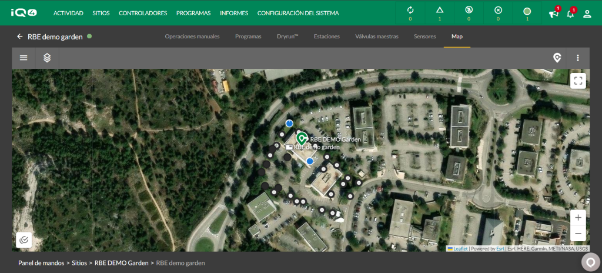Click the iQ4 logo

pos(24,13)
